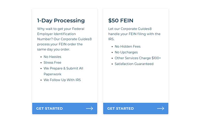Viewport: 201px width, 124px height.
Task: Click We Follow Up With IRS item
Action: click(62, 80)
